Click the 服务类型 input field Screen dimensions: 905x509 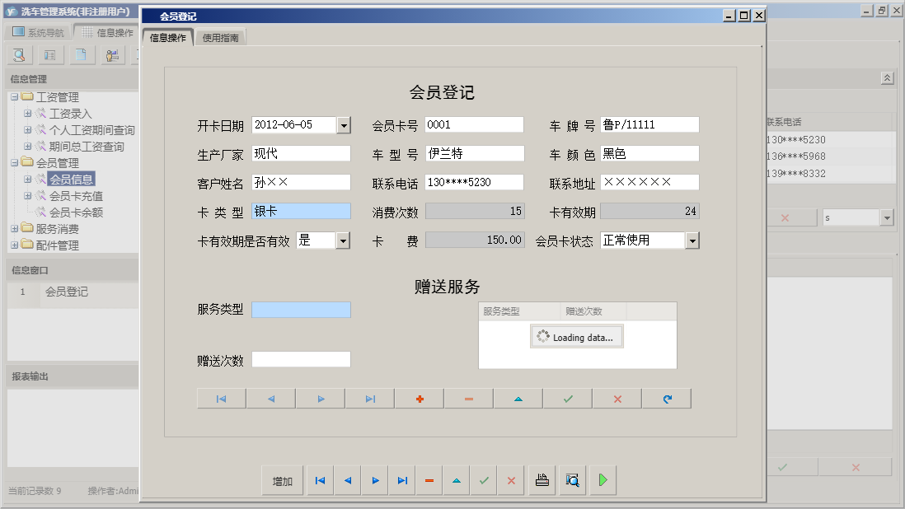[301, 310]
